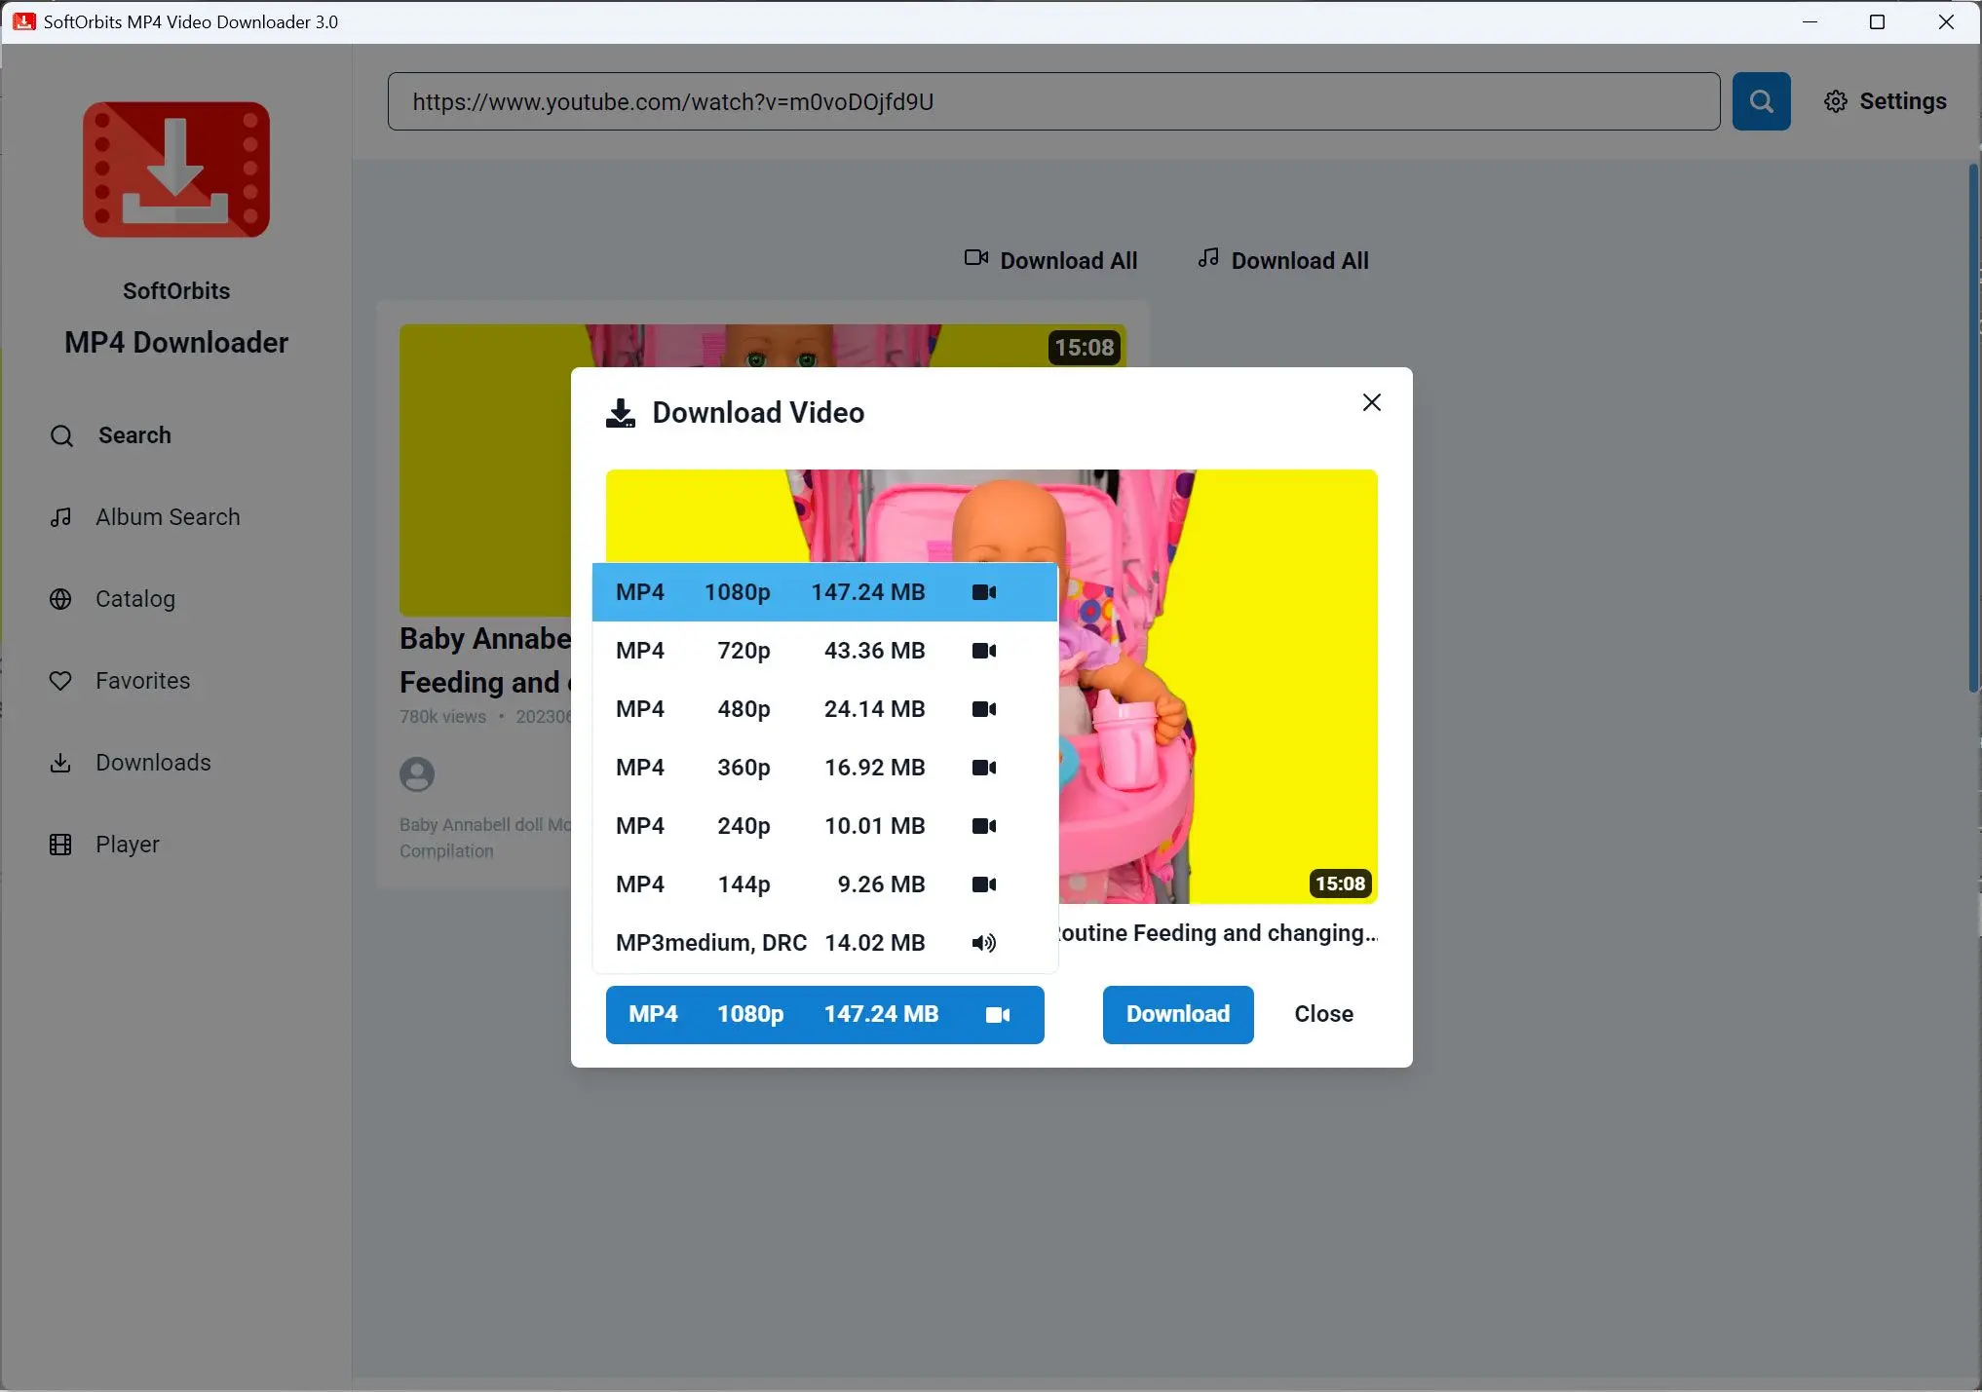Click the video Download All button

[x=1050, y=260]
